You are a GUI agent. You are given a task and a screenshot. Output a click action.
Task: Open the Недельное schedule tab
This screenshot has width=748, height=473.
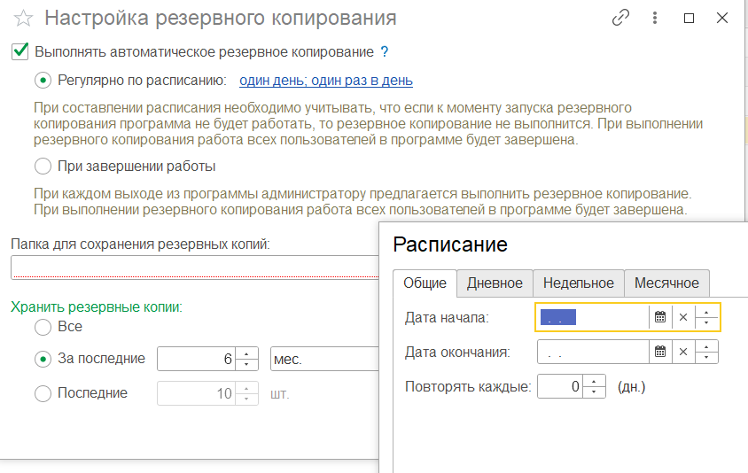[x=578, y=283]
